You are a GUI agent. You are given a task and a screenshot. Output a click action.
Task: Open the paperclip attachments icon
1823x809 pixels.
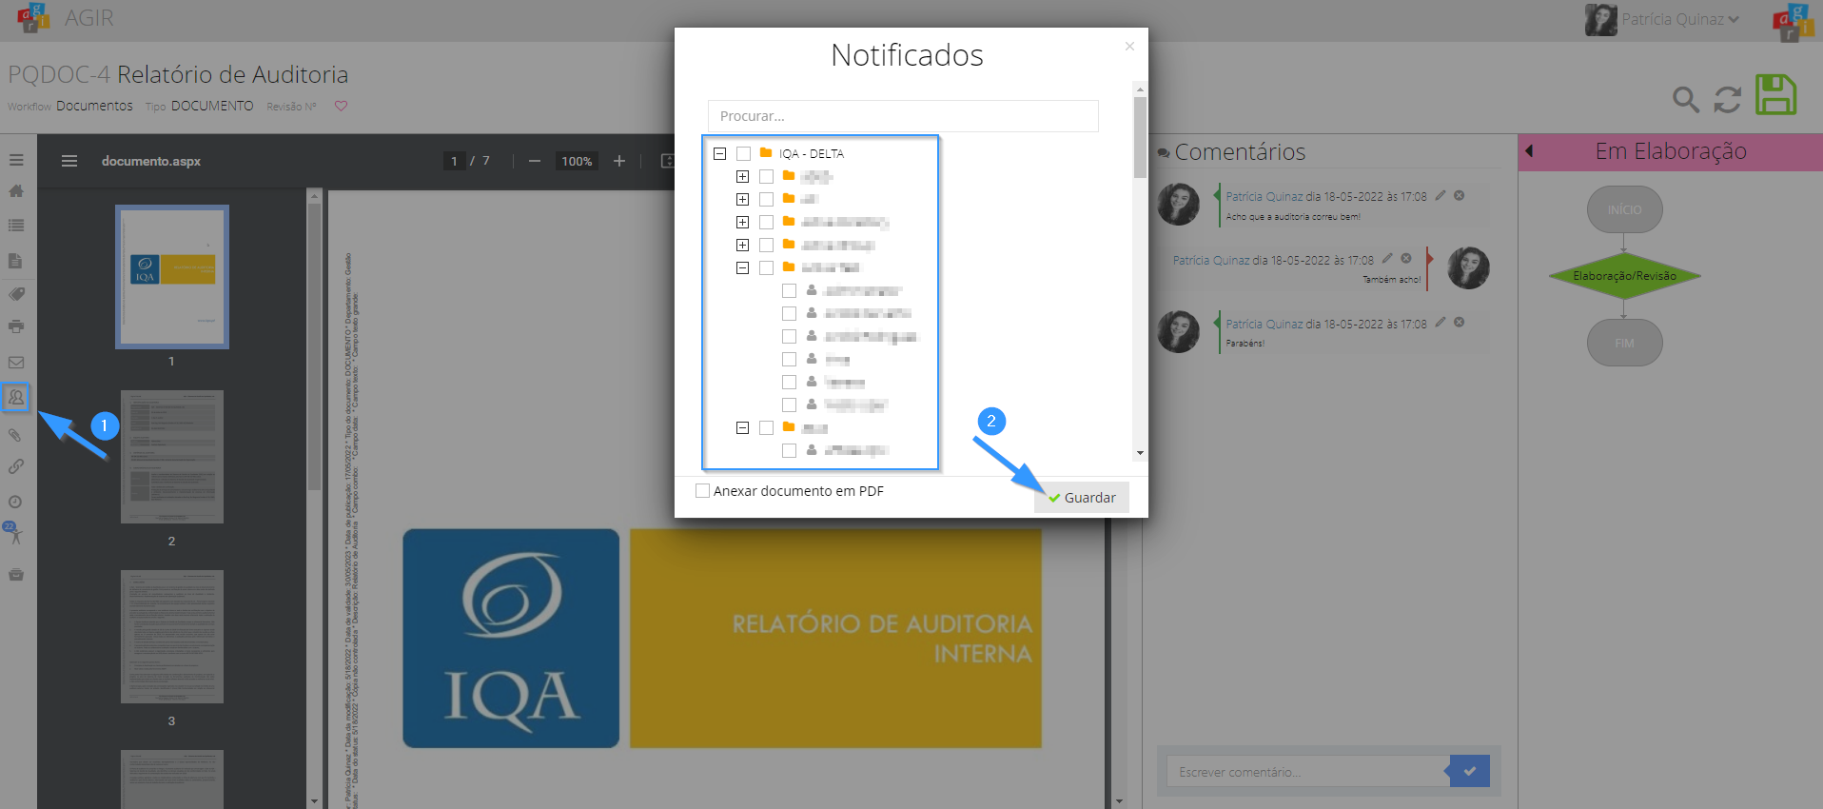click(15, 434)
